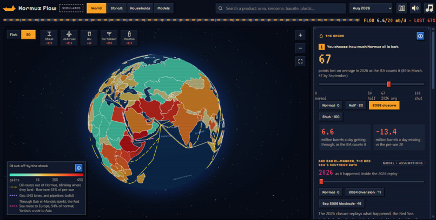Screen dimensions: 436x220
Task: Choose the Half · 50 Hormuz preset
Action: coord(355,105)
